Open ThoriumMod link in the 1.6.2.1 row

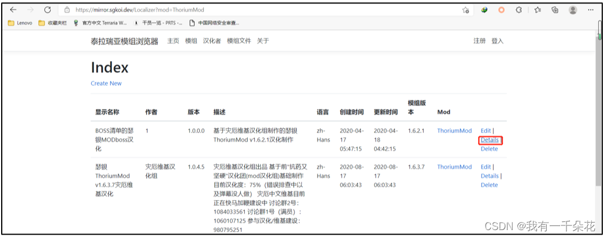point(454,131)
